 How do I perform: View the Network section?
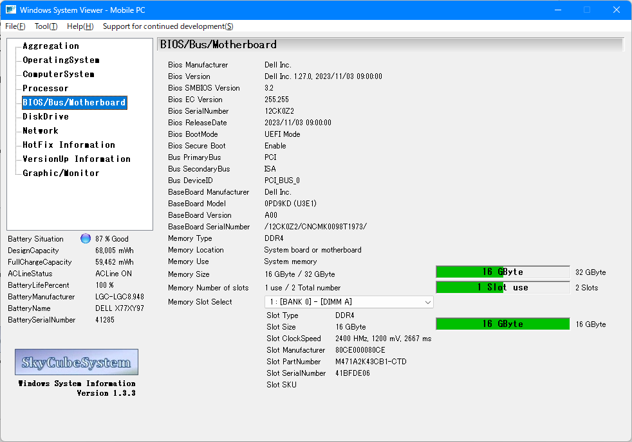coord(41,131)
